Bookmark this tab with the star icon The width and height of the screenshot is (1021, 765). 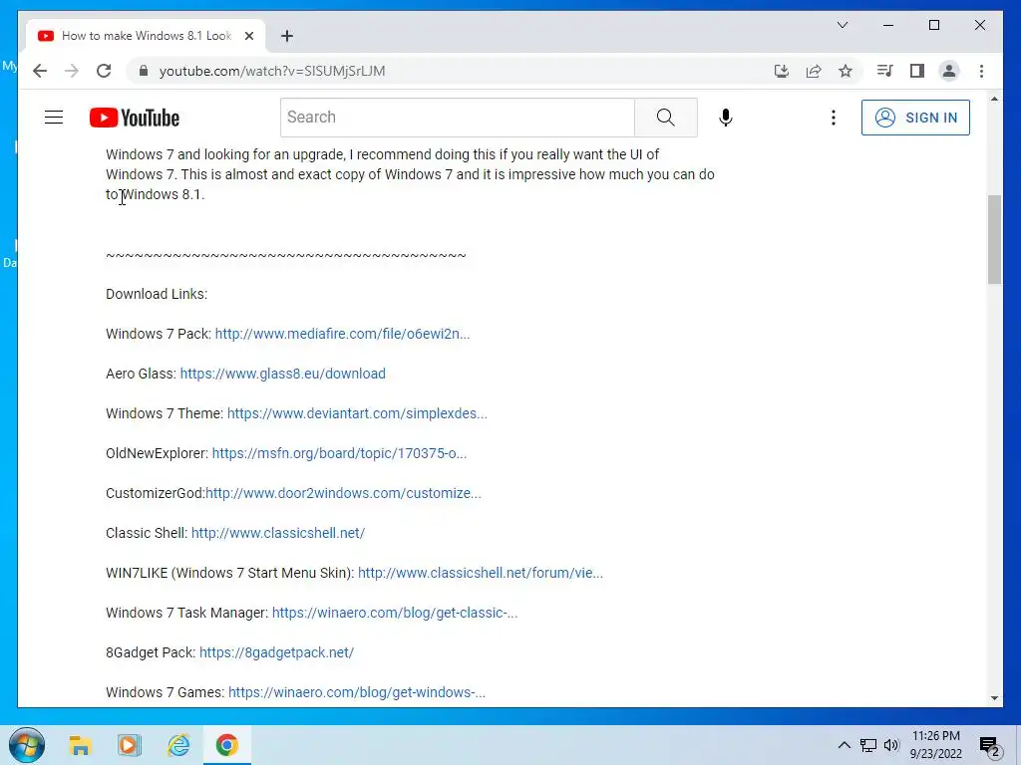coord(846,71)
